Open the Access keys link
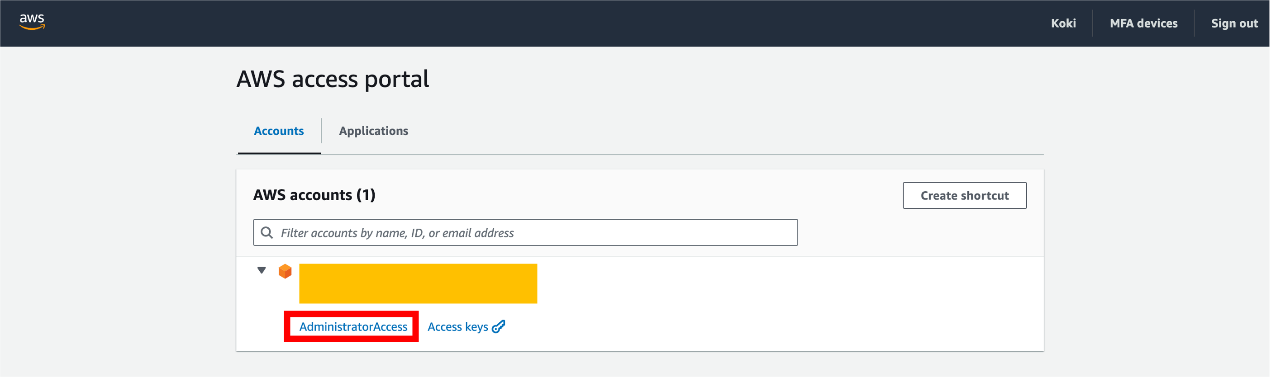 pos(457,327)
